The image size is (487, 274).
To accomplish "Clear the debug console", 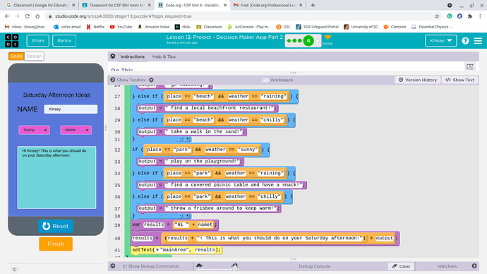I will [x=401, y=266].
